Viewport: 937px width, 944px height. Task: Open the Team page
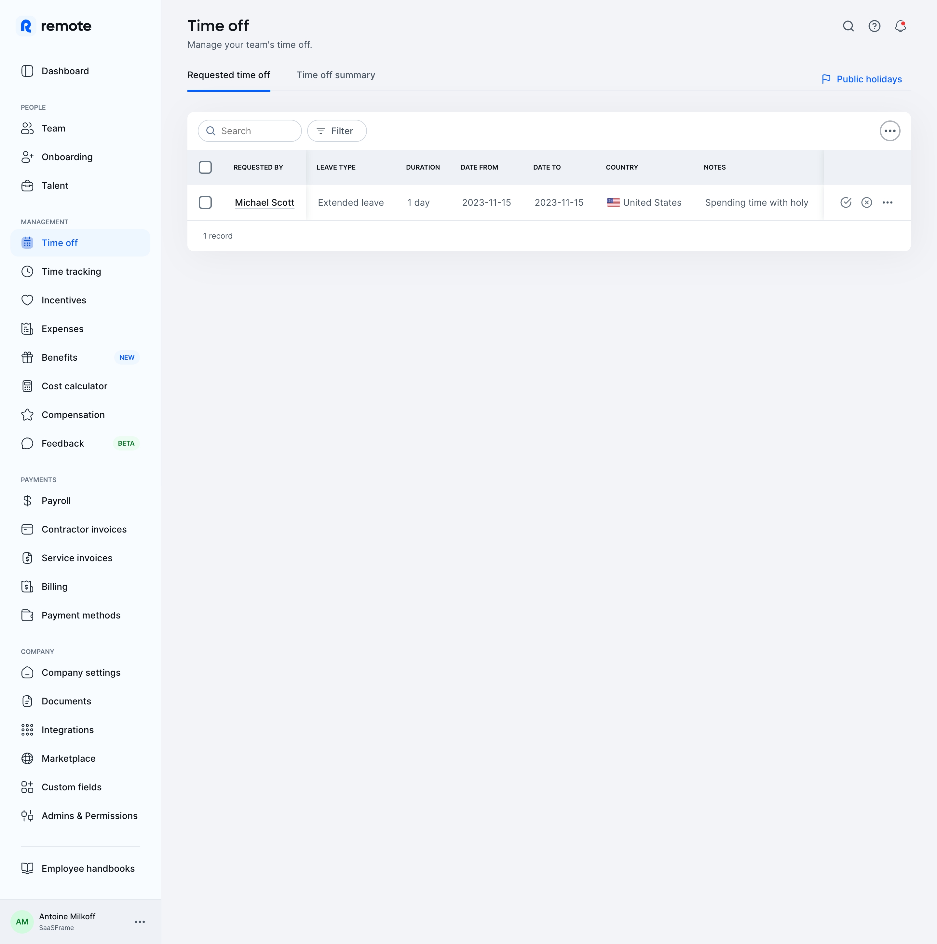click(80, 128)
